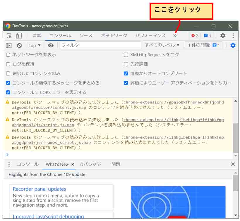Open the Recorder panel updates link
Image resolution: width=240 pixels, height=221 pixels.
pyautogui.click(x=40, y=189)
